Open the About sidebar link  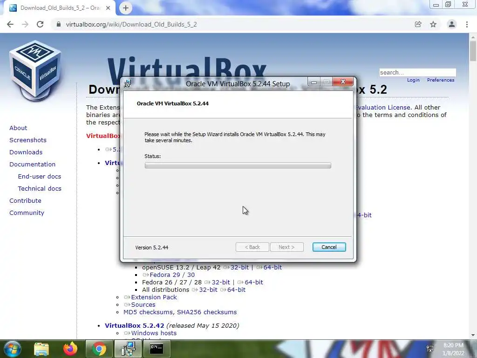pos(18,128)
